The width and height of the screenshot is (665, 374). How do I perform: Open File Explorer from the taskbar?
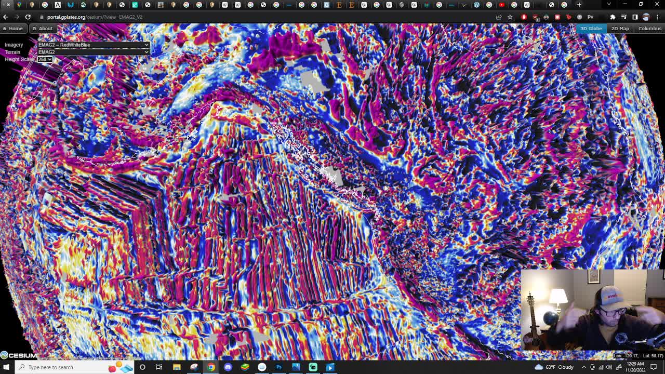(x=177, y=367)
